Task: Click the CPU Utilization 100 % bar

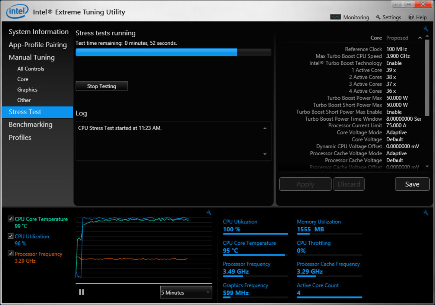Action: (255, 234)
